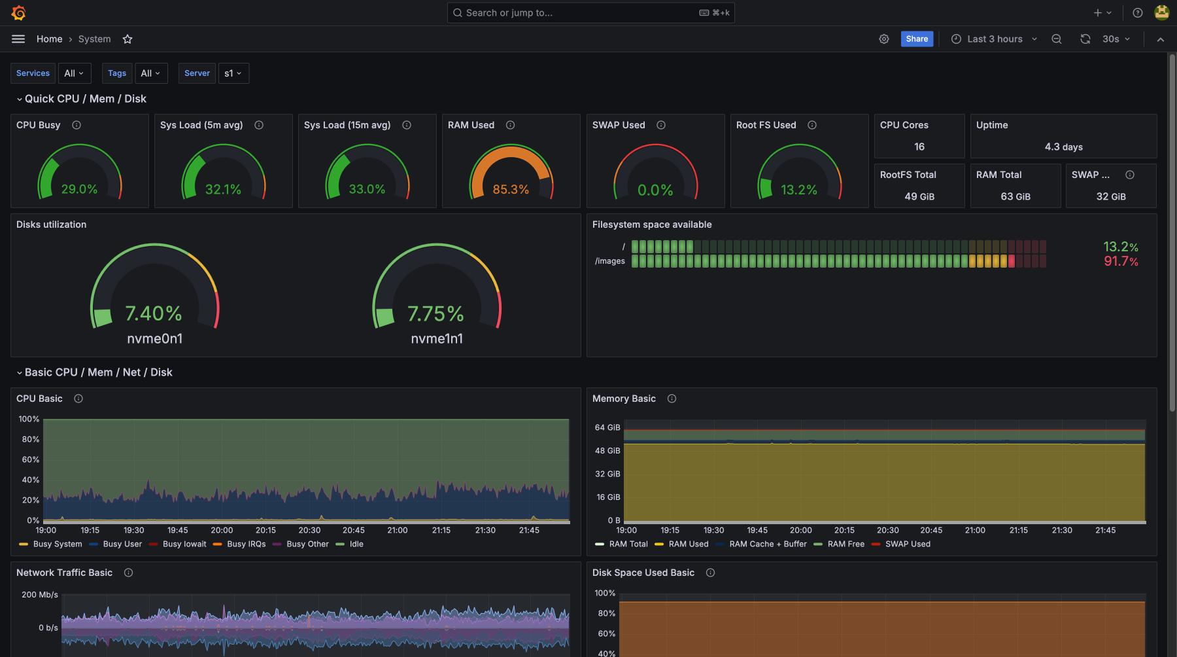This screenshot has width=1177, height=657.
Task: Toggle the SWAP Used legend series
Action: 907,544
